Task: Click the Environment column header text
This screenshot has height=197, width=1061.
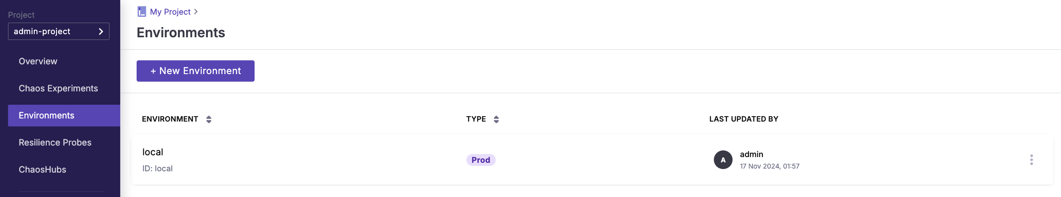Action: (x=170, y=119)
